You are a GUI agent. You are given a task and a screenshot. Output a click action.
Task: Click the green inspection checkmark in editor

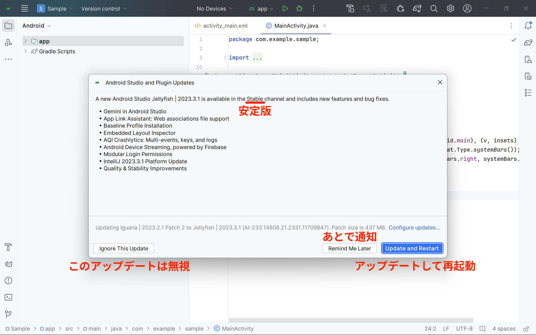pos(514,40)
